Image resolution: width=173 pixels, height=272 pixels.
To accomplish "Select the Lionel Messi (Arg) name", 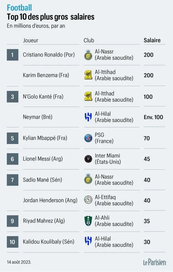I will coord(43,159).
